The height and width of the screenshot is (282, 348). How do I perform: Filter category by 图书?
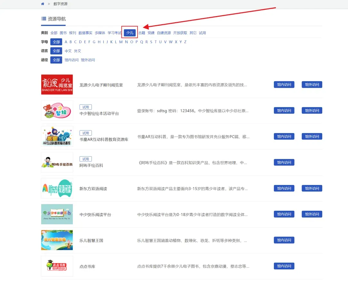tap(63, 33)
